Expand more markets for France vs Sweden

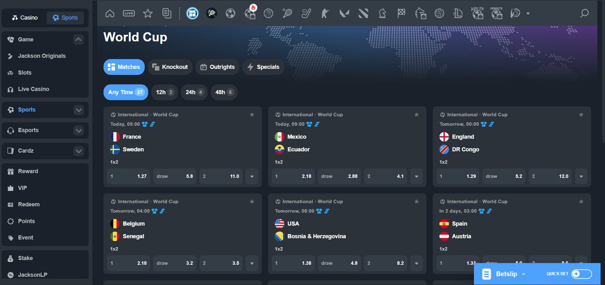click(252, 176)
